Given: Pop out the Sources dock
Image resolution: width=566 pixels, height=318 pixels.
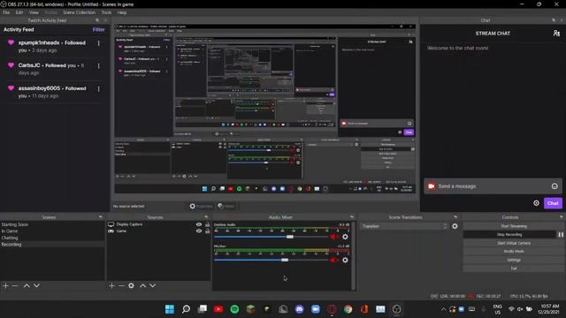Looking at the screenshot, I should coord(206,217).
